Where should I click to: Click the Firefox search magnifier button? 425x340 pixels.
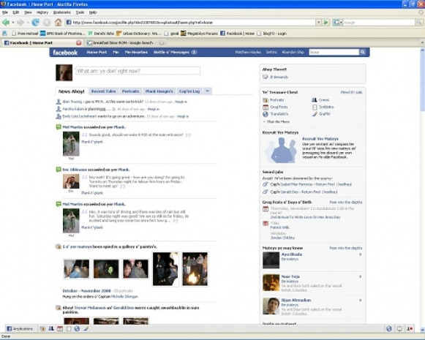[419, 23]
